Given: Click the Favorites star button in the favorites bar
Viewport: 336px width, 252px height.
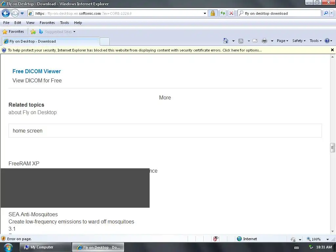Looking at the screenshot, I should (13, 31).
